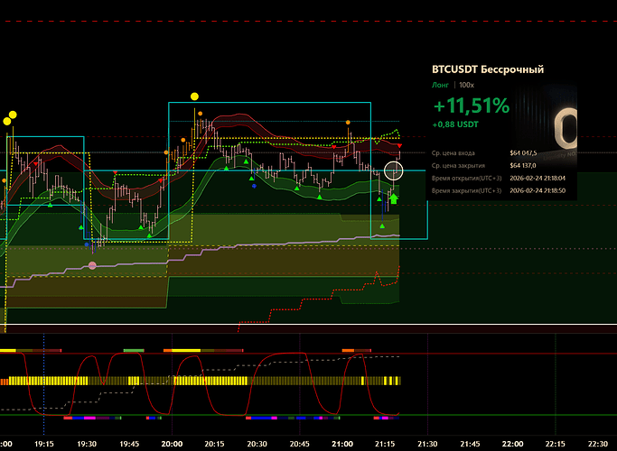Click the 21:00 label on the time axis
617x451 pixels.
coord(341,444)
